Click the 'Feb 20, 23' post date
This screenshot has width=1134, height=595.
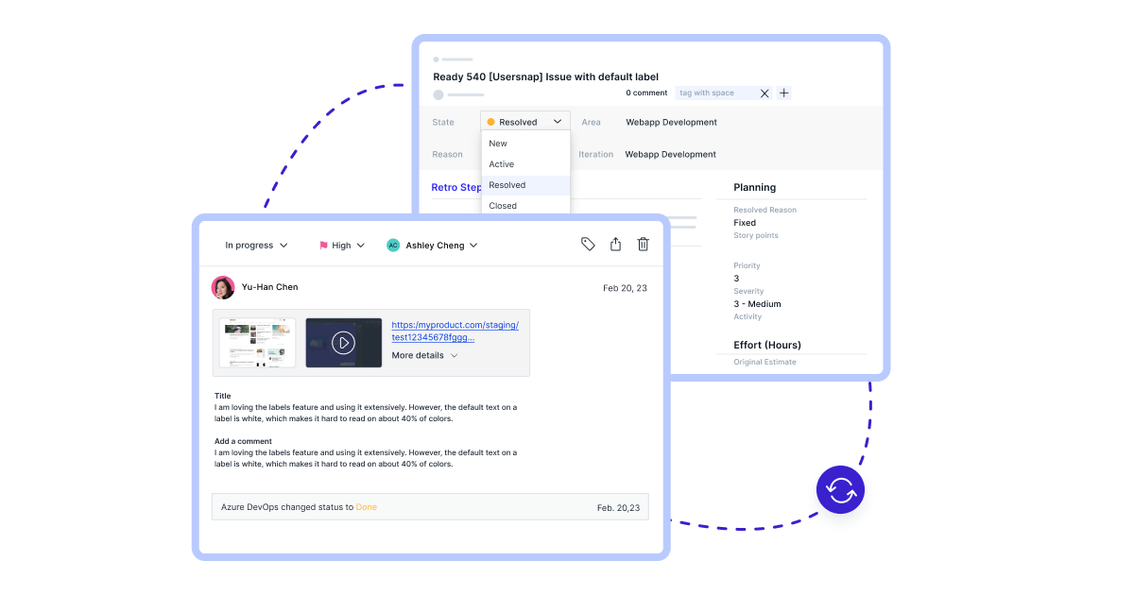tap(625, 288)
